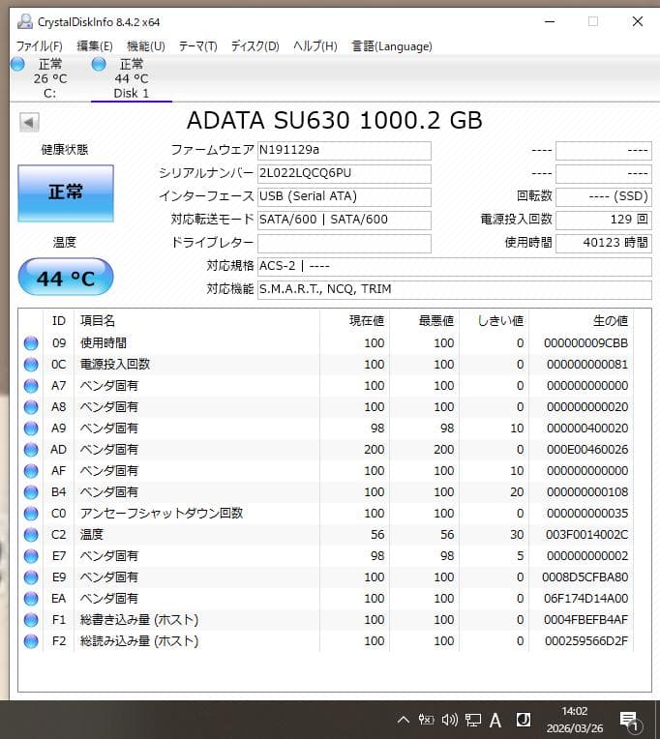The image size is (660, 739).
Task: Click the status circle for row 09 使用時間
Action: tap(31, 343)
